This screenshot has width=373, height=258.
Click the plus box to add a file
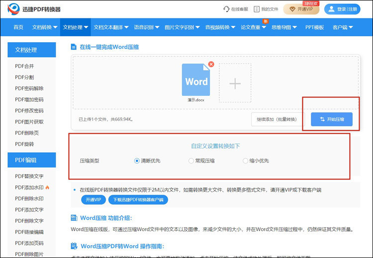click(x=235, y=83)
